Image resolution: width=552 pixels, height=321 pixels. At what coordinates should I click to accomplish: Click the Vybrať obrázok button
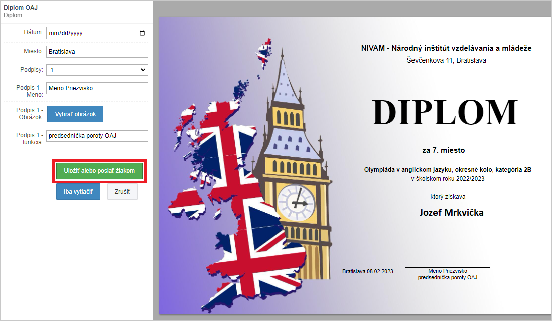pos(75,114)
